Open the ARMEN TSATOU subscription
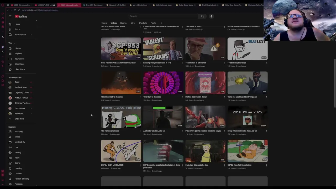 [x=22, y=98]
